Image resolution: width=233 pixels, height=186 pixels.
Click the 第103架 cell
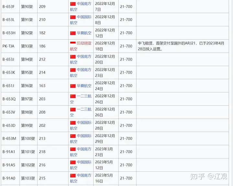click(28, 178)
